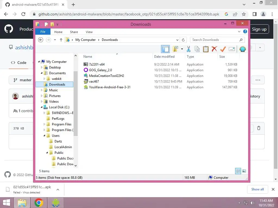Click the red X Delete icon
The width and height of the screenshot is (278, 208).
coord(214,49)
